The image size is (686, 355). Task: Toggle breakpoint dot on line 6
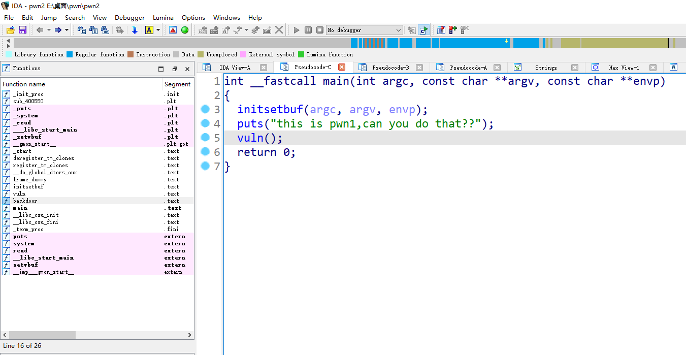point(205,152)
